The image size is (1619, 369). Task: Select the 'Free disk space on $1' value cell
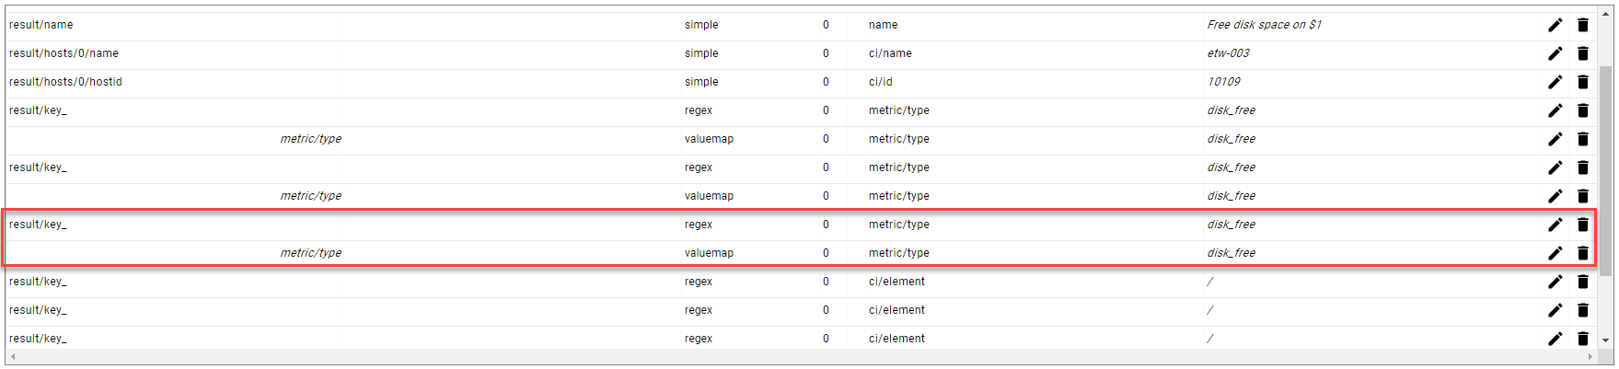click(1264, 25)
